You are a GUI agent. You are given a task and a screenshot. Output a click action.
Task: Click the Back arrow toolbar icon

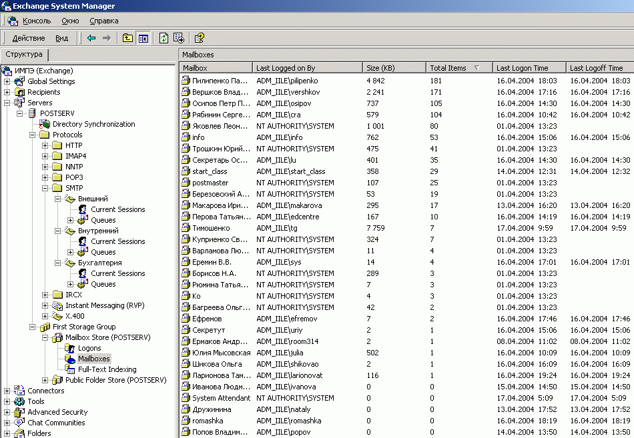(91, 38)
